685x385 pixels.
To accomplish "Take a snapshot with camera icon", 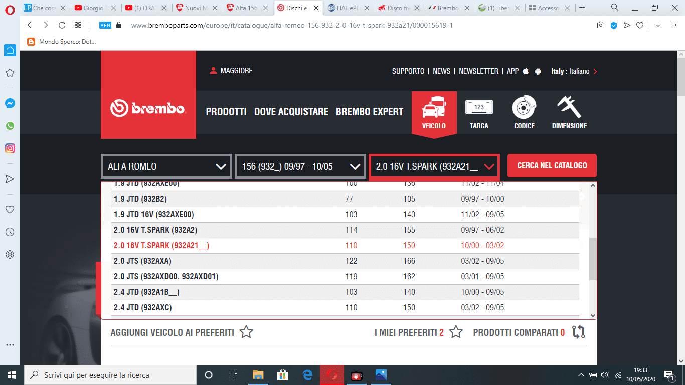I will [x=600, y=25].
